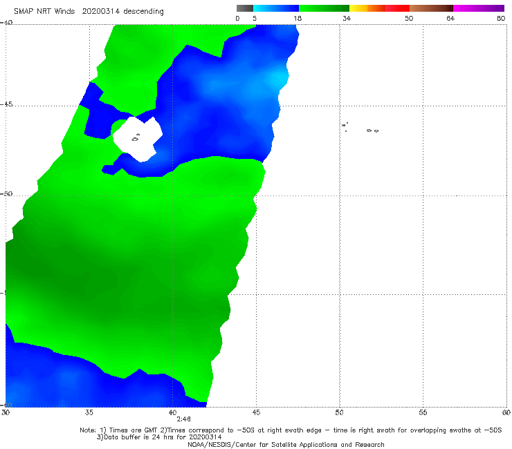Click the color bar label '64'
Viewport: 512px width, 449px height.
(450, 19)
